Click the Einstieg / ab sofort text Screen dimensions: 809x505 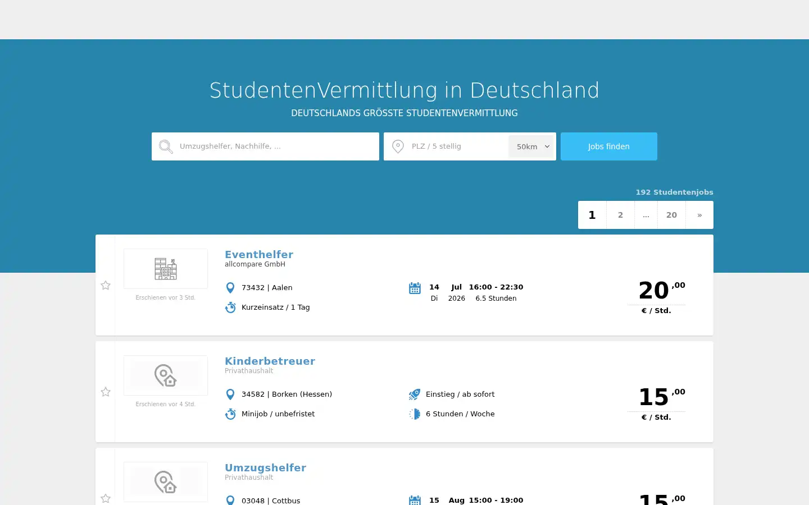click(x=460, y=394)
